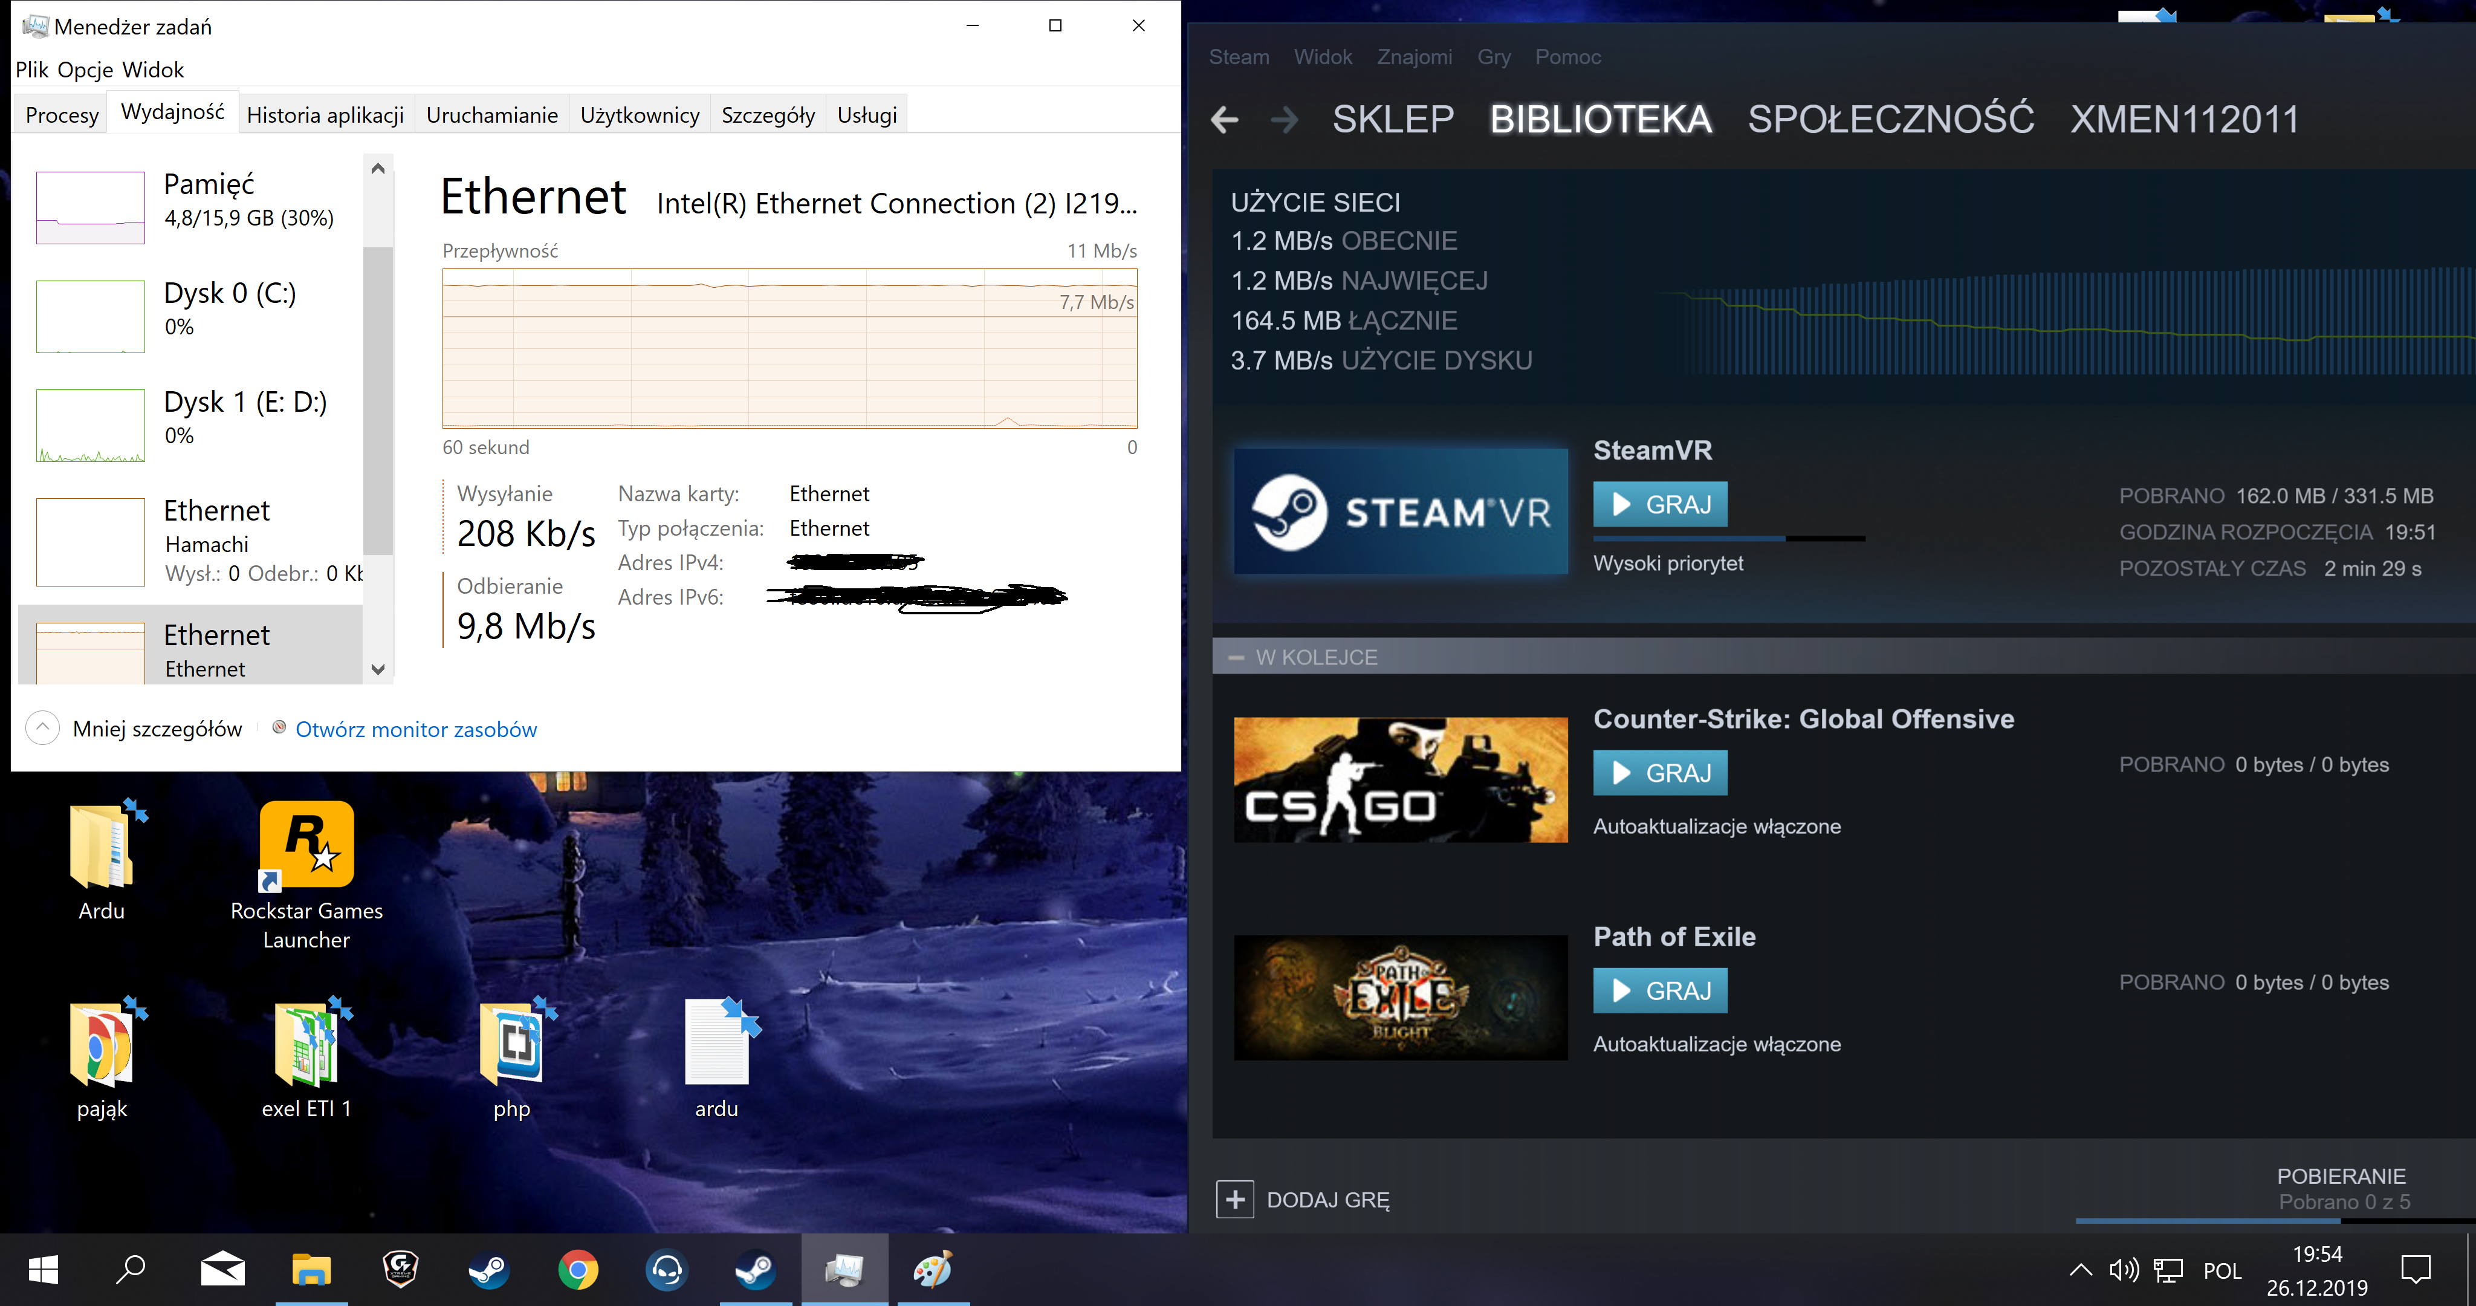
Task: Go forward with Steam's right arrow
Action: coord(1284,120)
